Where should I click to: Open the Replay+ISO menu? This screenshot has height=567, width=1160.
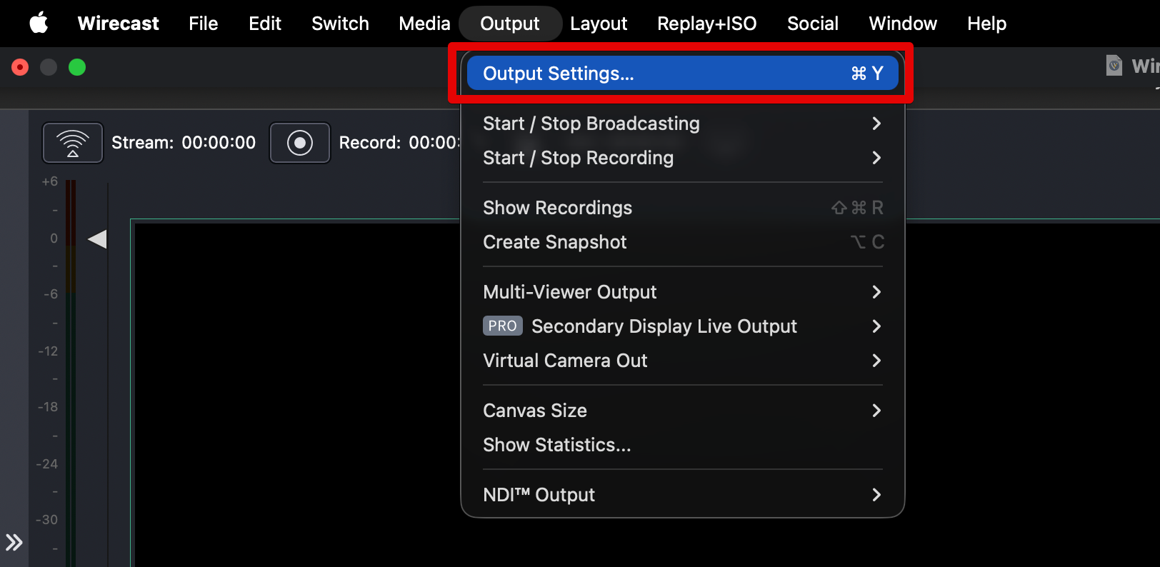click(706, 24)
